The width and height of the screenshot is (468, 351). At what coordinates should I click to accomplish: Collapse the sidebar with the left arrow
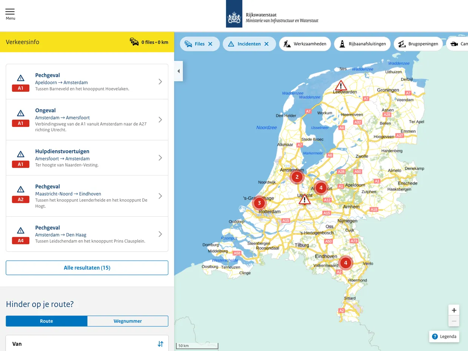tap(178, 71)
